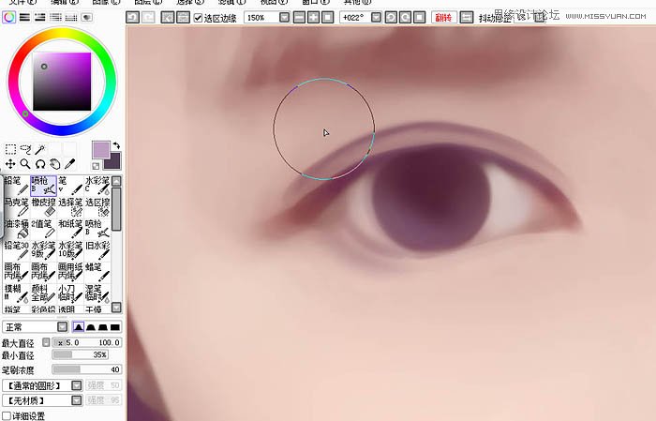
Task: Select the magic wand tool
Action: 40,149
